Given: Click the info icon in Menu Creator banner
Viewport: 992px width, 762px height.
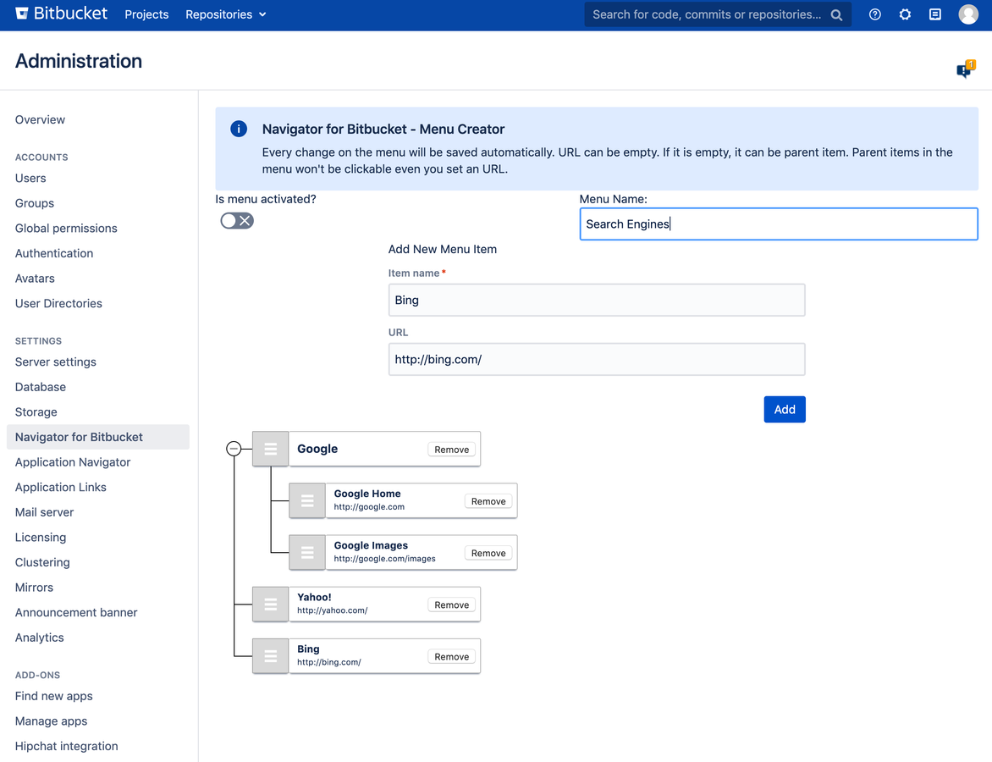Looking at the screenshot, I should pyautogui.click(x=239, y=129).
